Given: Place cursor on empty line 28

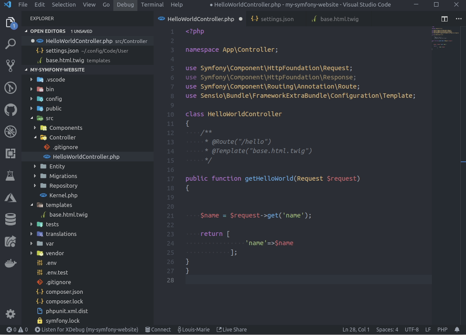Looking at the screenshot, I should click(x=308, y=280).
